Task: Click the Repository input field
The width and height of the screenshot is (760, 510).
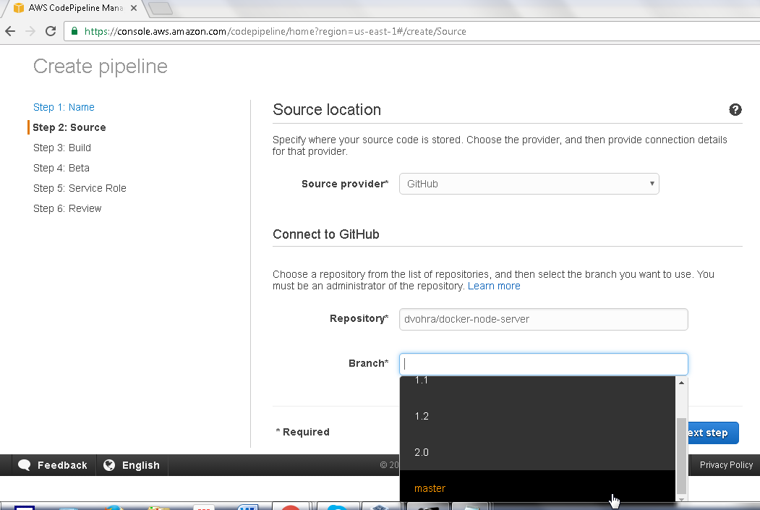Action: (543, 320)
